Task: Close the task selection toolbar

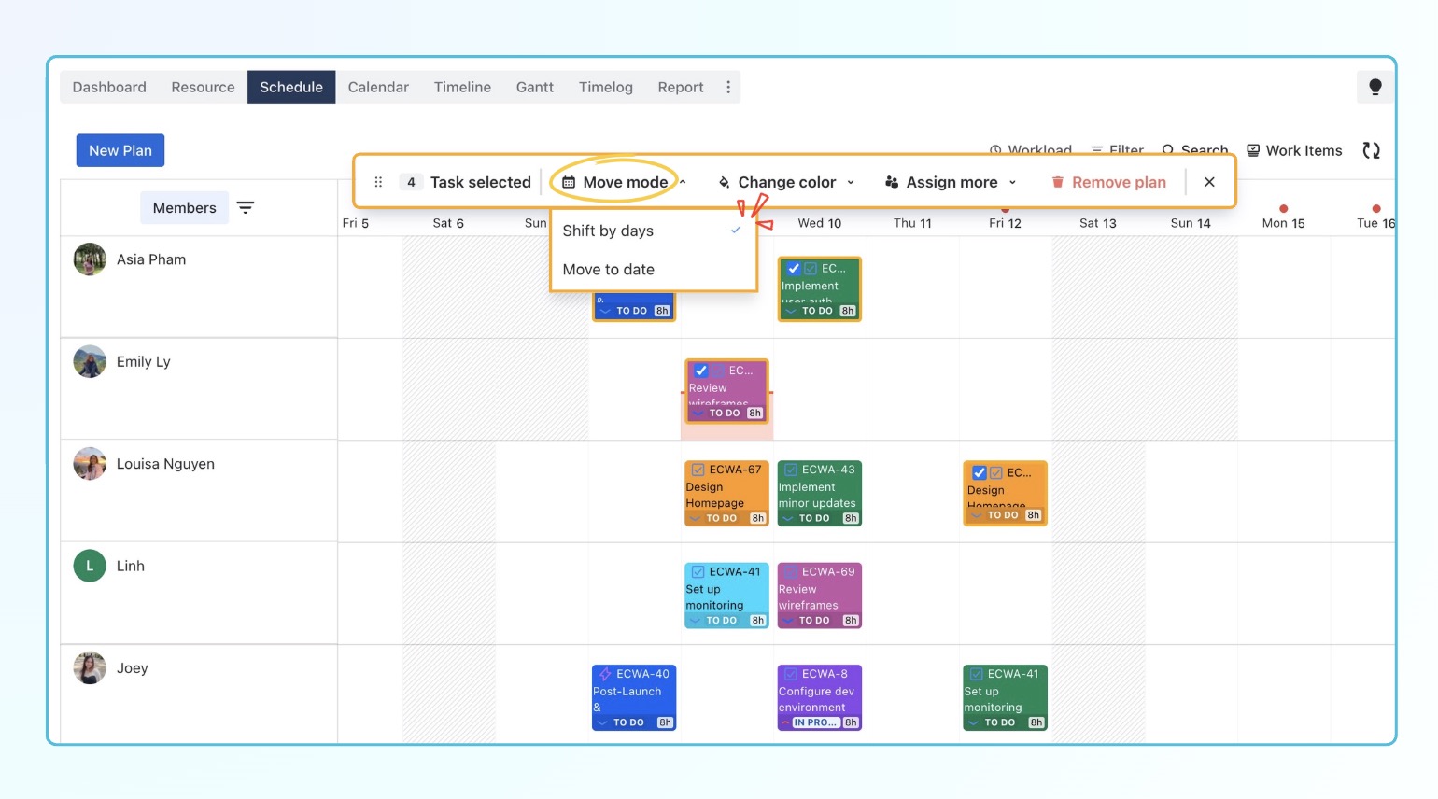Action: point(1209,182)
